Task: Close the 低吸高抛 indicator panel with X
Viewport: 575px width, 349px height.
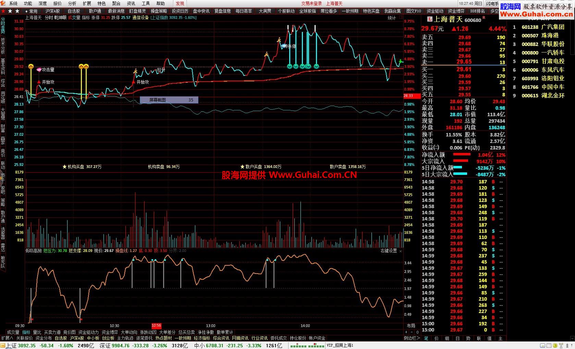Action: pos(401,251)
